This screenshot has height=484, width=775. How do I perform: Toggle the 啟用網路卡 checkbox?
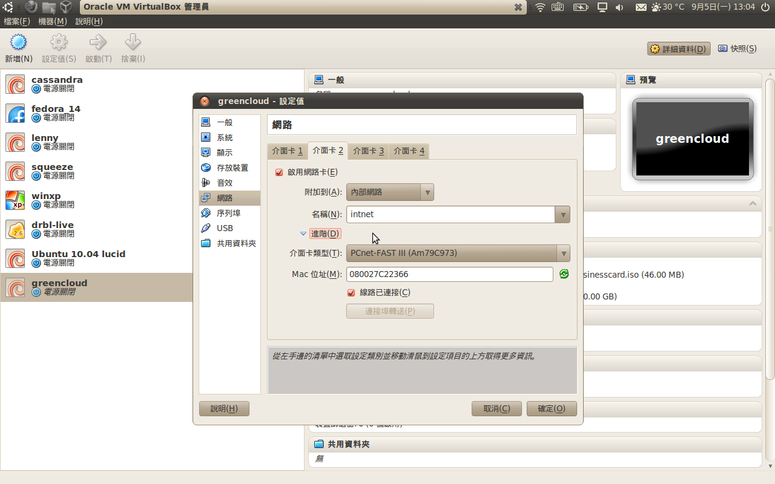[x=279, y=172]
